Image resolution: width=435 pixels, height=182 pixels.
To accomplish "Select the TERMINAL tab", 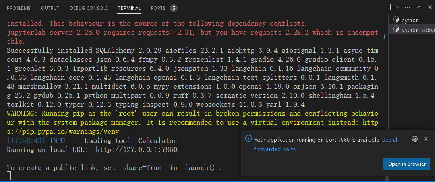I will [129, 8].
